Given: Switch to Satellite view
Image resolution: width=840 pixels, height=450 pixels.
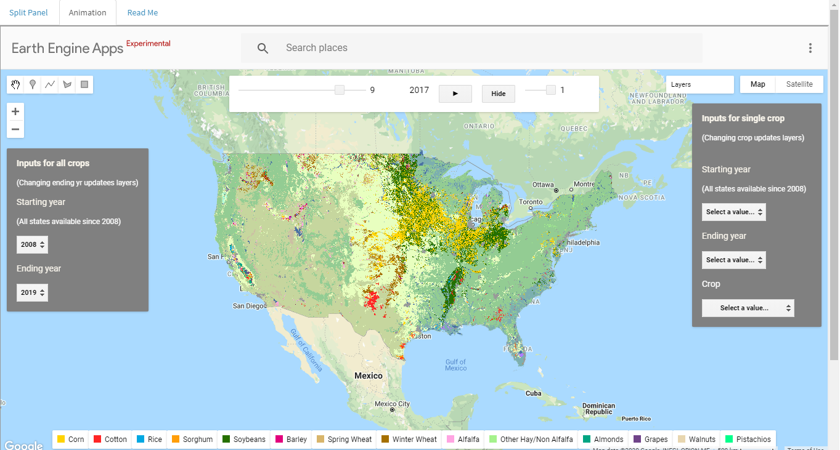Looking at the screenshot, I should [799, 84].
